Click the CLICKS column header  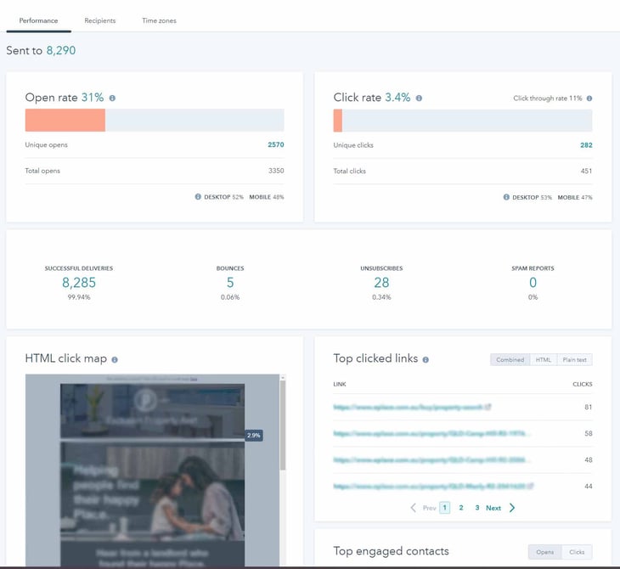pyautogui.click(x=583, y=385)
